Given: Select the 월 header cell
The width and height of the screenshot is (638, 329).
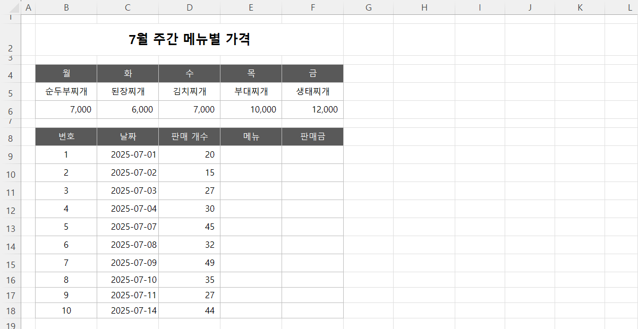Looking at the screenshot, I should (x=66, y=74).
